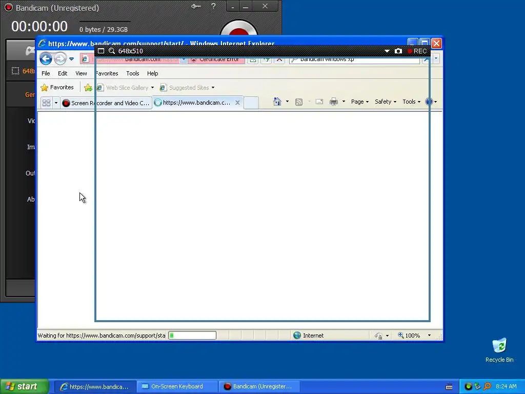Open the Windows start button
The image size is (525, 394).
tap(25, 386)
